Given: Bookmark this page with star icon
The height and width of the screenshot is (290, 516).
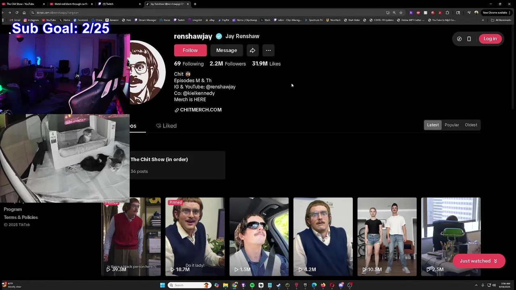Looking at the screenshot, I should point(401,12).
